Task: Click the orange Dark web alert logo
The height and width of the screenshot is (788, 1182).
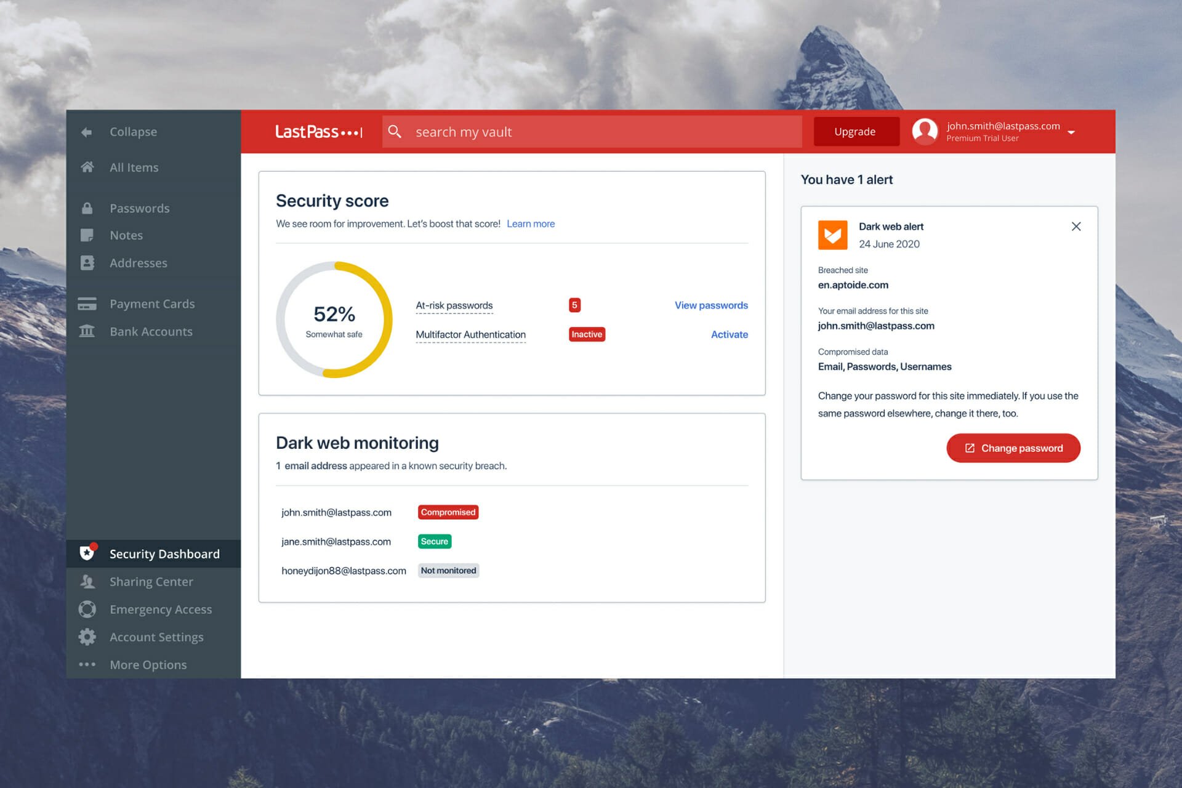Action: click(832, 235)
